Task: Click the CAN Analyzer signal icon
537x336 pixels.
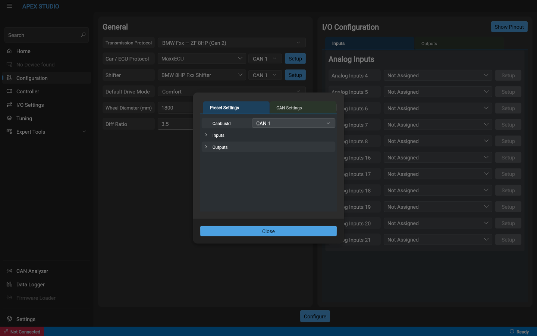Action: coord(9,271)
